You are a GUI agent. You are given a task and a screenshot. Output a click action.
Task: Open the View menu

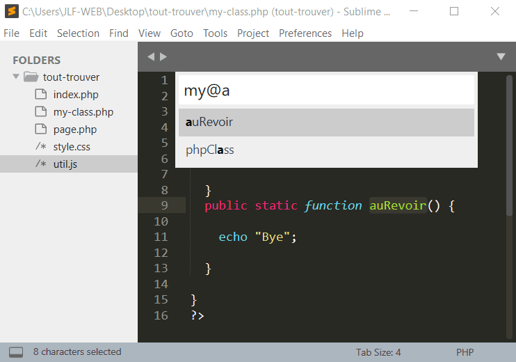pos(150,33)
